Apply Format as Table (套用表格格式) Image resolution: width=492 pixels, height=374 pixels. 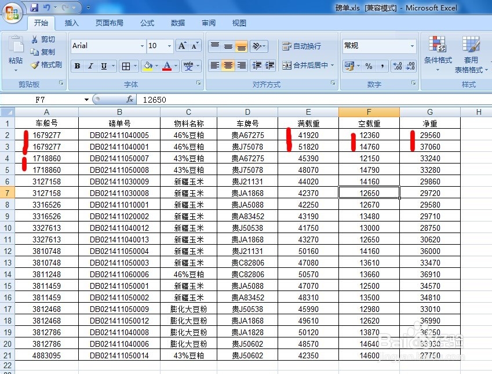pyautogui.click(x=471, y=51)
